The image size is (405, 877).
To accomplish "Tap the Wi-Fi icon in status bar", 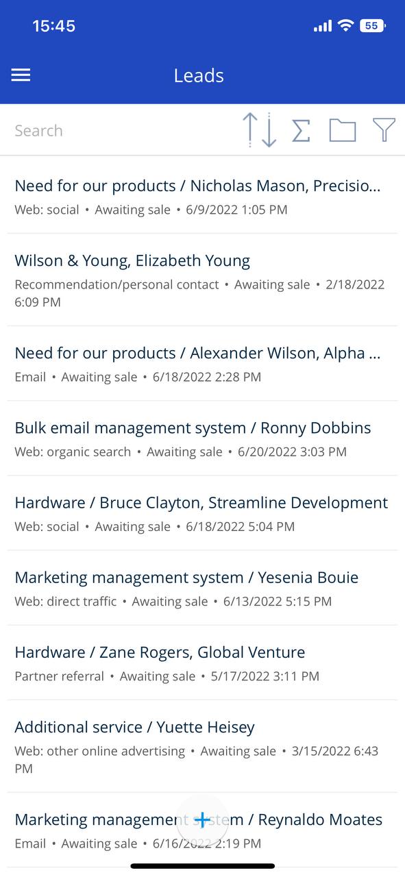I will tap(346, 25).
